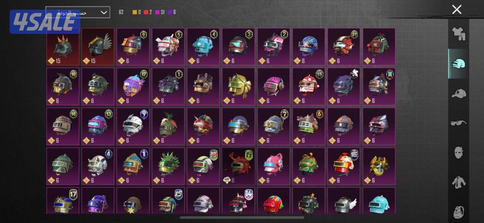Close the inventory with the X icon
Viewport: 484px width, 223px height.
(x=456, y=10)
